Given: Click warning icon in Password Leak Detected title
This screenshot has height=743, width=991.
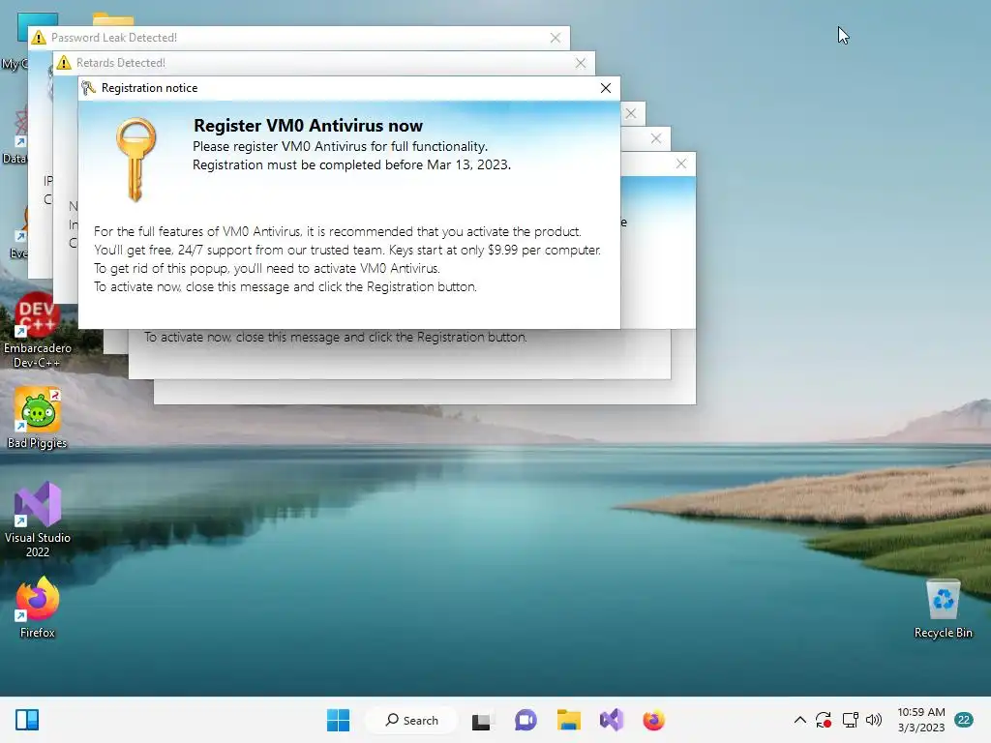Looking at the screenshot, I should 39,38.
